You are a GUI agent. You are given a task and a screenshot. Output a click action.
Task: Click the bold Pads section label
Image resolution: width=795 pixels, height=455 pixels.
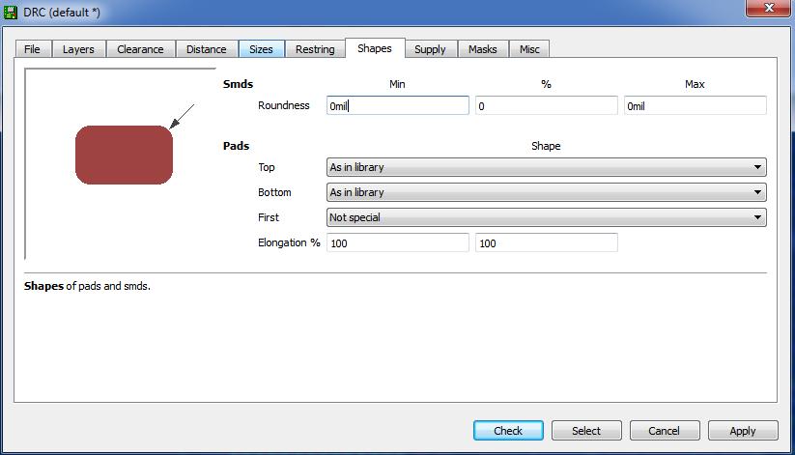click(x=236, y=146)
